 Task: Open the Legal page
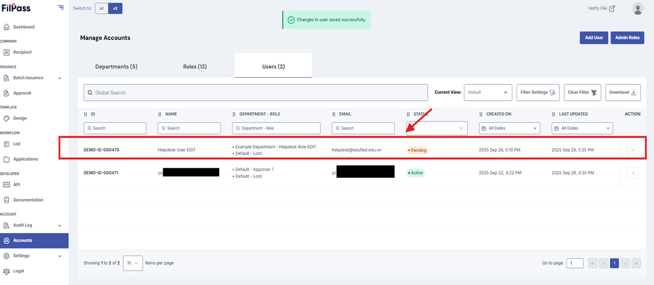tap(19, 271)
